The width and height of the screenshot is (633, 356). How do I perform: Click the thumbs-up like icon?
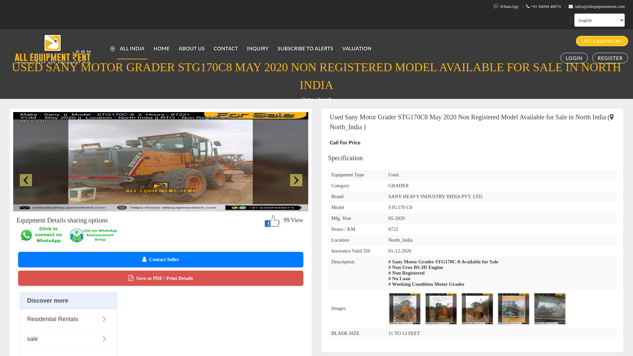(x=272, y=221)
